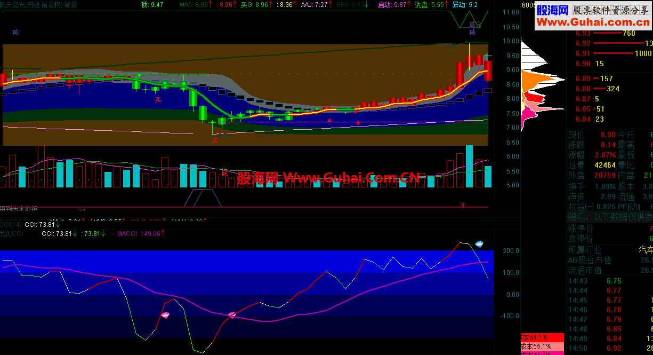The width and height of the screenshot is (653, 355).
Task: Click the 所属行业 industry label
Action: pos(585,250)
